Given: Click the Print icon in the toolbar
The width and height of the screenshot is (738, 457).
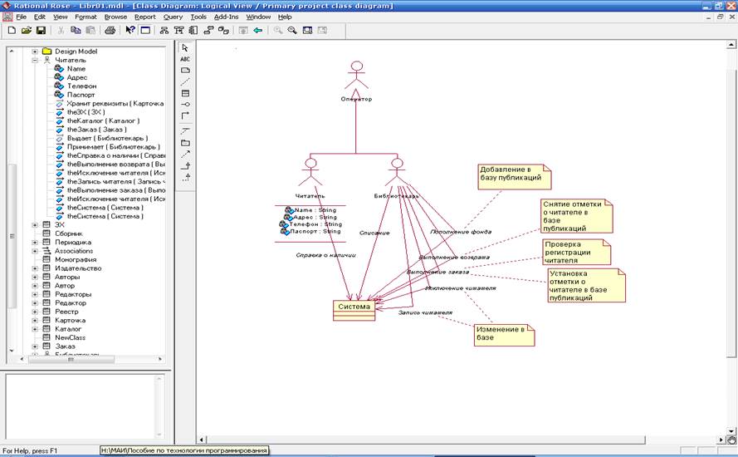Looking at the screenshot, I should [x=110, y=31].
